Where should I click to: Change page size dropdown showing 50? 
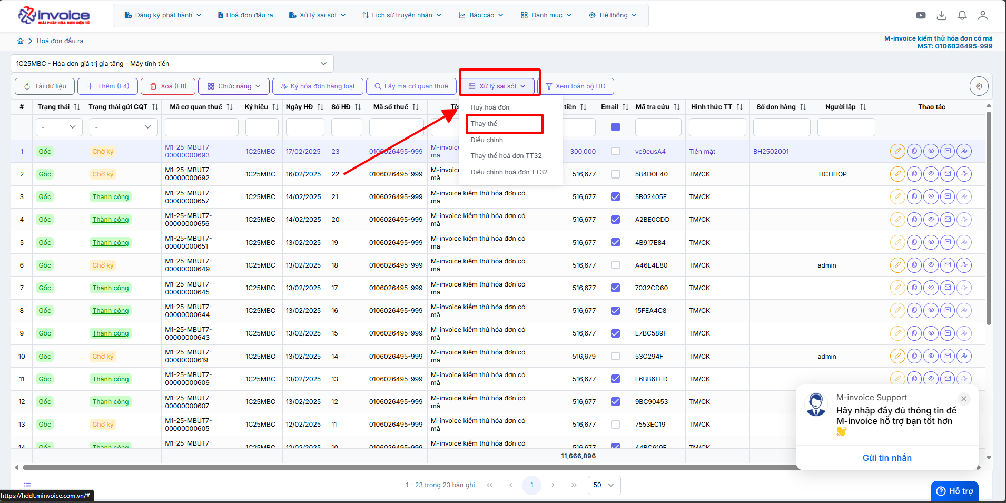click(x=604, y=485)
